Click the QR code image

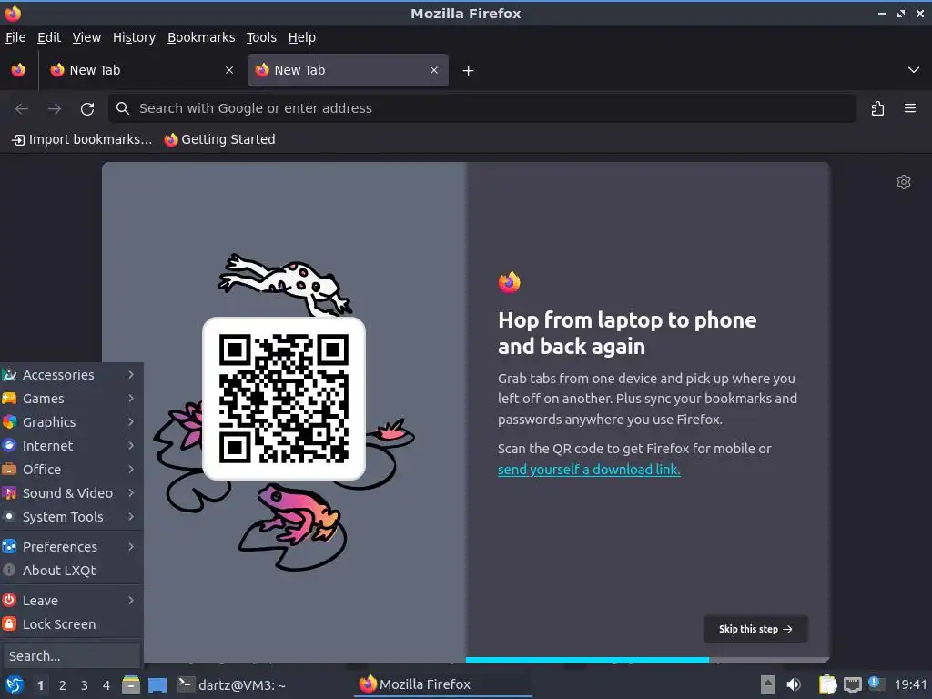point(284,399)
